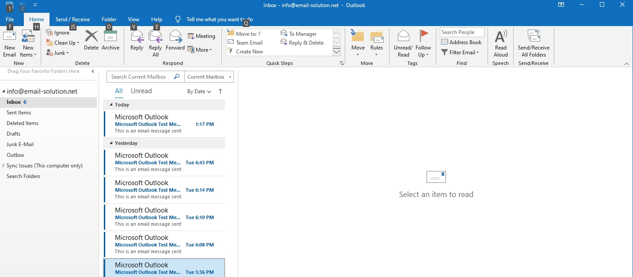Show only Unread messages
The image size is (633, 277).
tap(141, 91)
